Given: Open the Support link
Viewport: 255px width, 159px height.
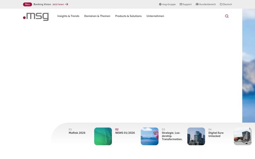Looking at the screenshot, I should click(186, 4).
